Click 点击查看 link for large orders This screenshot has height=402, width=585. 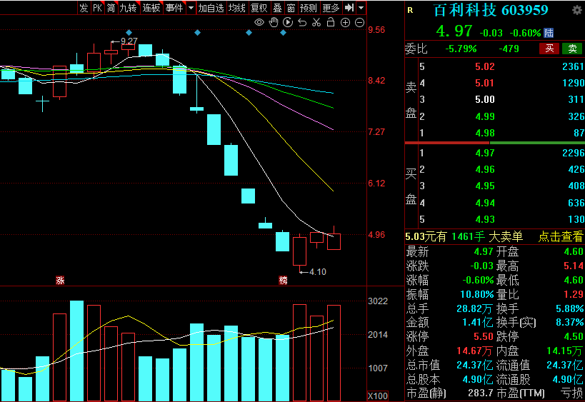(x=560, y=237)
